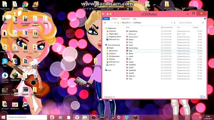This screenshot has width=214, height=120.
Task: Switch to large icons view layout
Action: click(204, 97)
